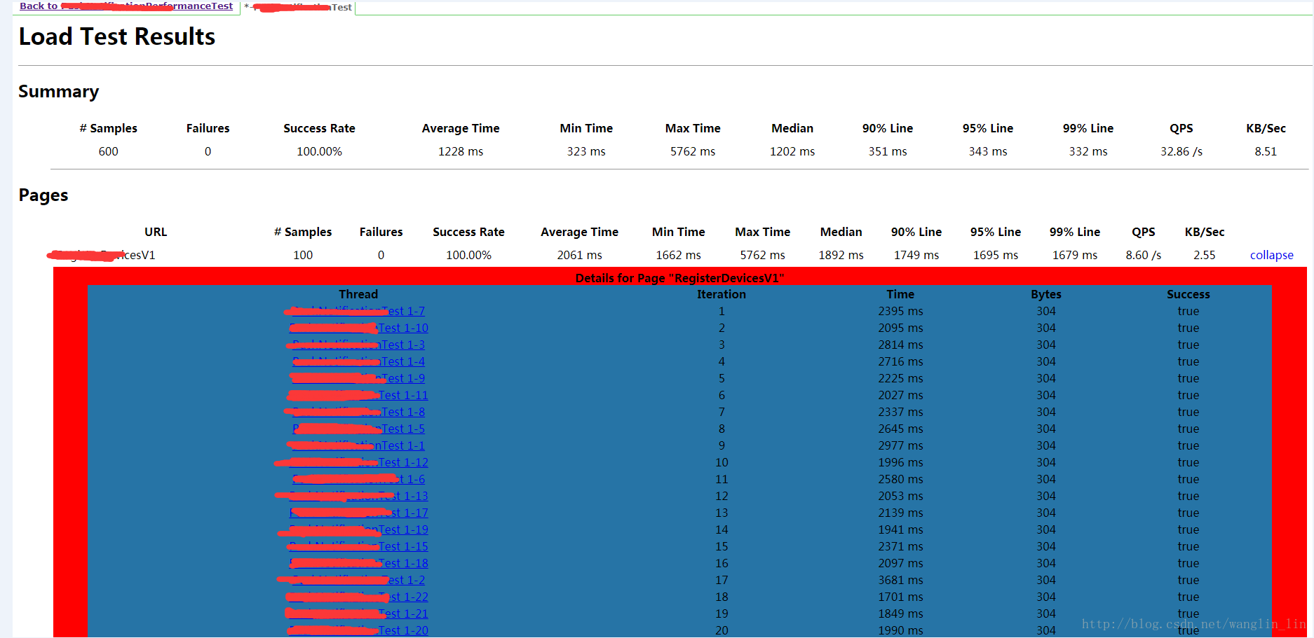Click the 'Bytes' column header
Screen dimensions: 1314x638
pyautogui.click(x=1046, y=294)
